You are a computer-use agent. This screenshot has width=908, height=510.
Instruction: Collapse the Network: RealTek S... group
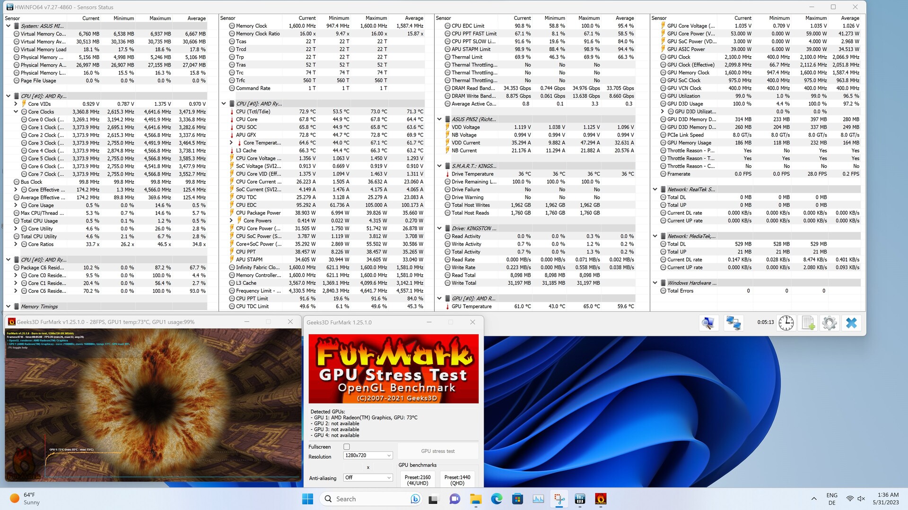[x=655, y=189]
